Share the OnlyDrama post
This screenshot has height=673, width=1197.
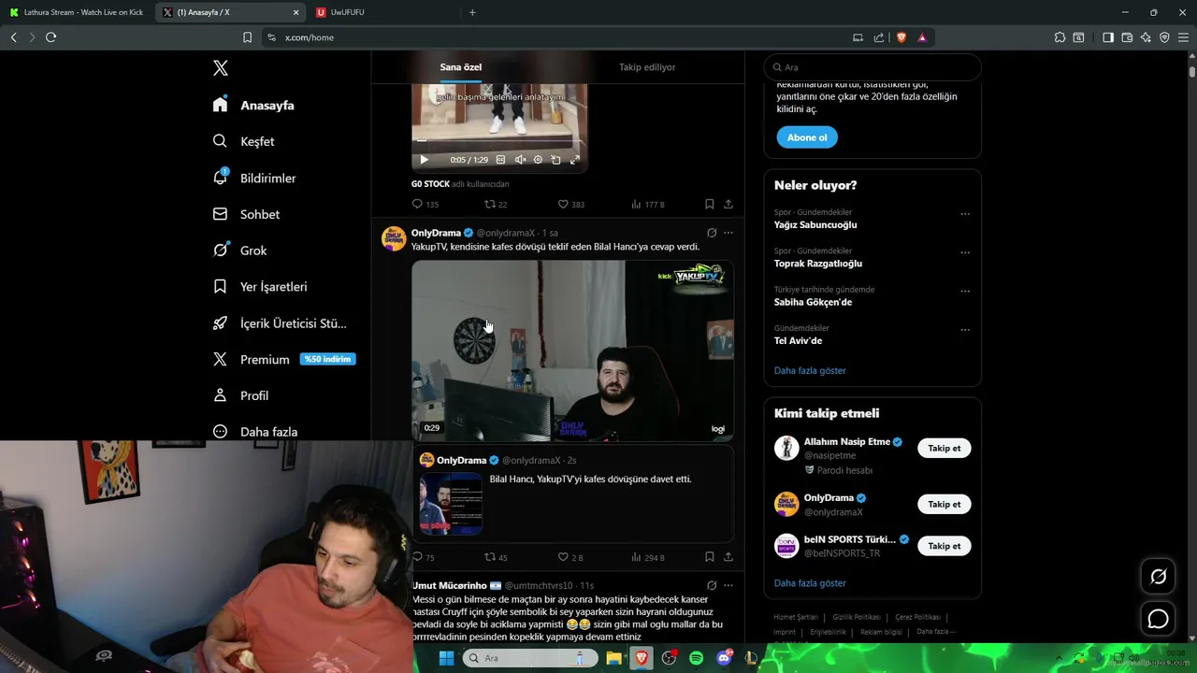pyautogui.click(x=728, y=557)
